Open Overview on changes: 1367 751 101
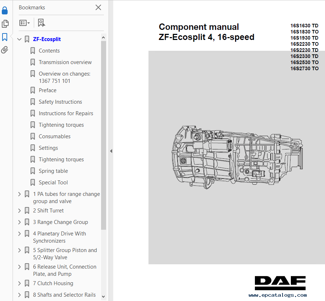325x301 pixels. pos(64,77)
